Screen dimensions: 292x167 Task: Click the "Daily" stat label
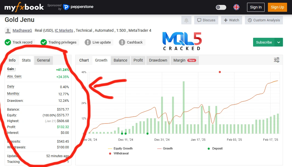[11, 87]
